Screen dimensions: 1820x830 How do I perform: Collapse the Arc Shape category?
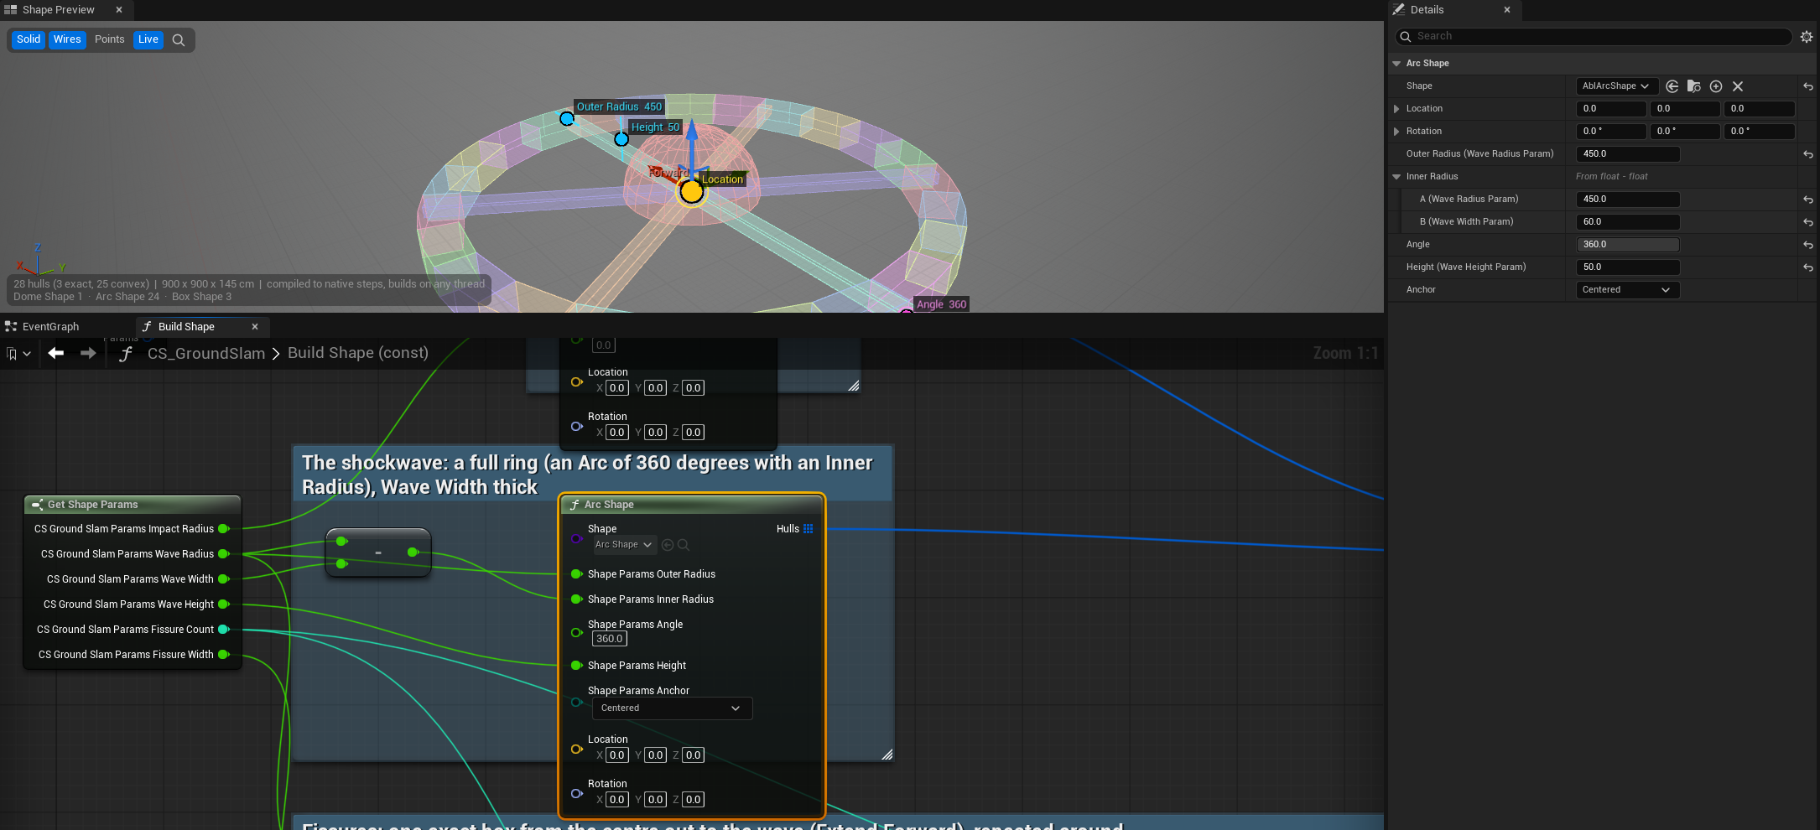(x=1396, y=64)
